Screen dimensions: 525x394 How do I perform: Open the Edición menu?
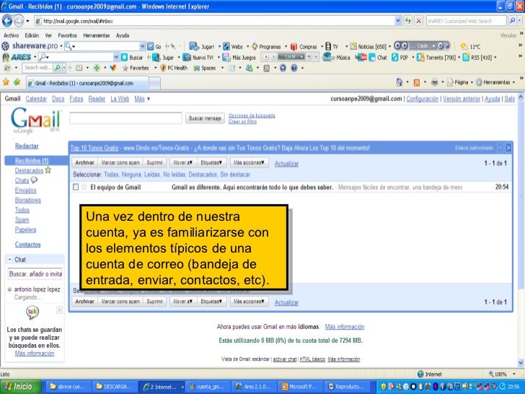coord(32,35)
